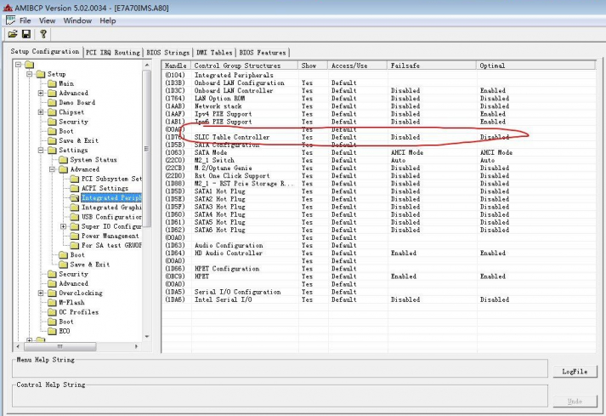The height and width of the screenshot is (416, 606).
Task: Switch to the DMI Tables tab
Action: [x=214, y=53]
